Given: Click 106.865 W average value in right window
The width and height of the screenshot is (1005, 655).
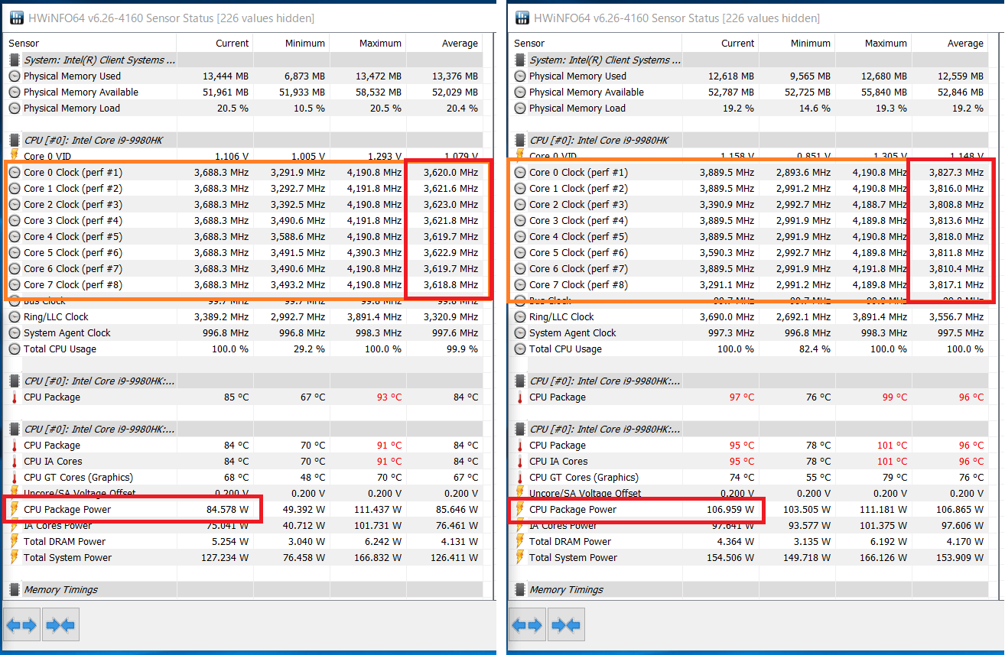Looking at the screenshot, I should coord(960,510).
